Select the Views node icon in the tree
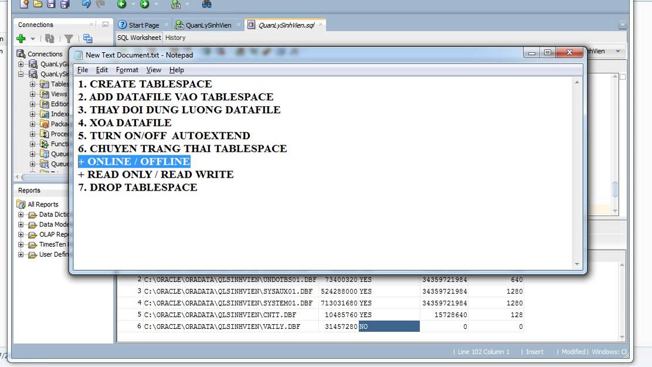Image resolution: width=652 pixels, height=367 pixels. click(x=45, y=94)
